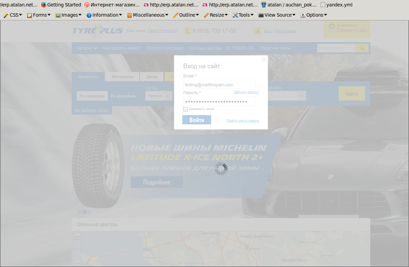409x267 pixels.
Task: Open О TYREPLUS menu item
Action: coord(240,48)
